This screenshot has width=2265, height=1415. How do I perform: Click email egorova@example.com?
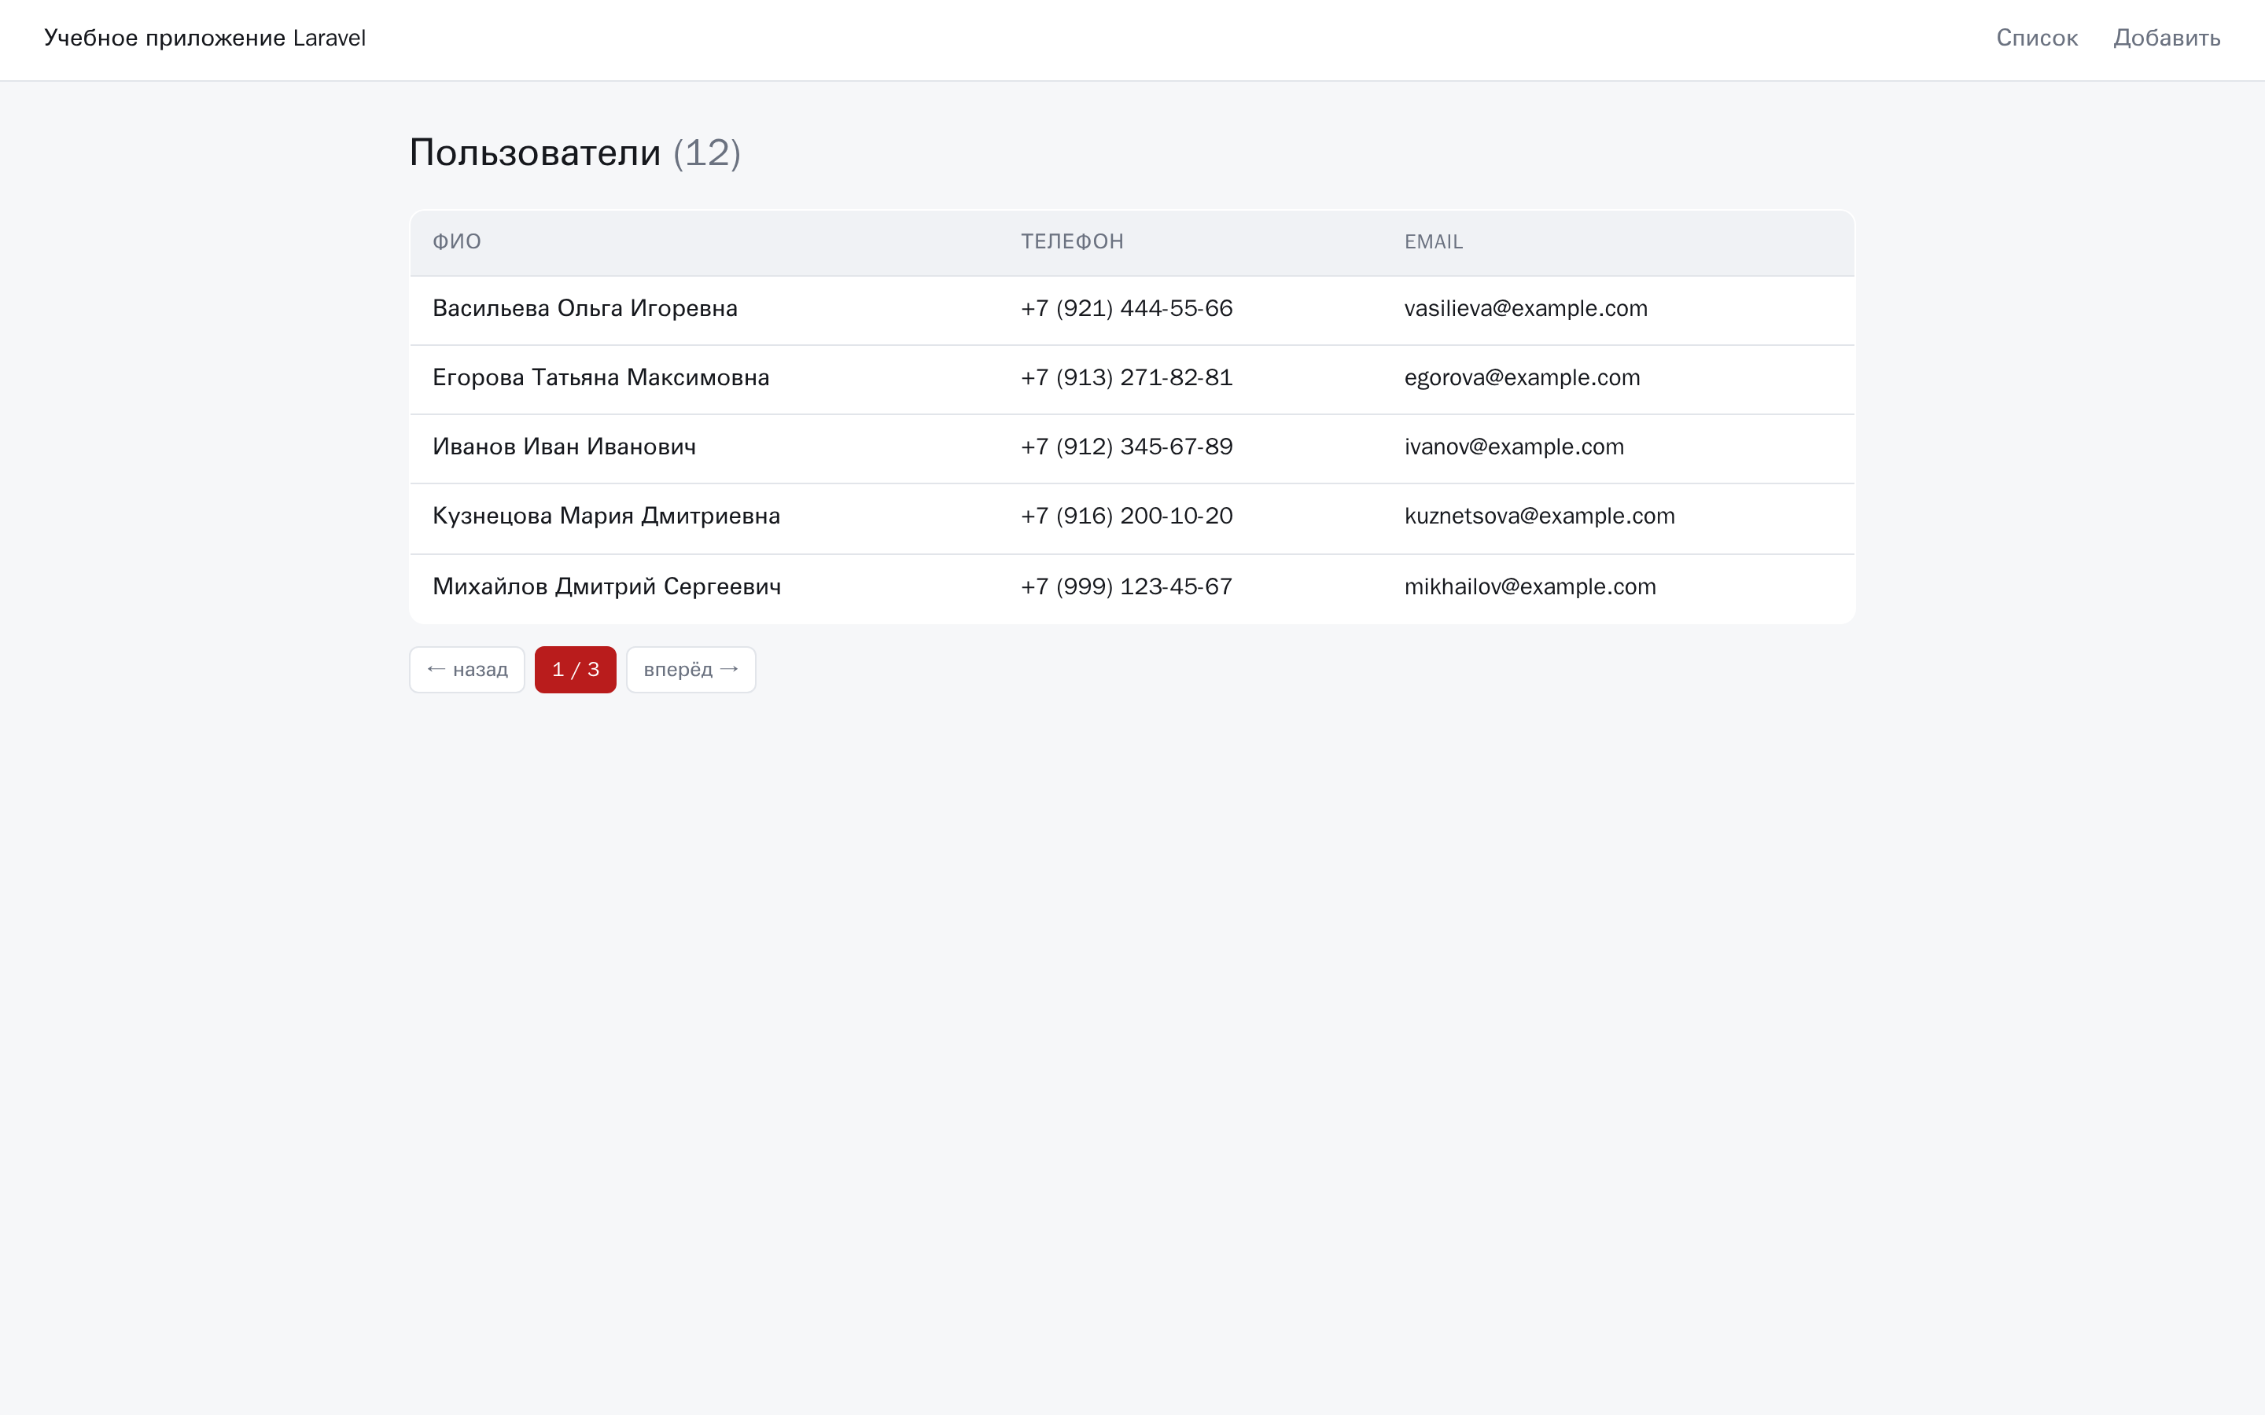[x=1522, y=378]
